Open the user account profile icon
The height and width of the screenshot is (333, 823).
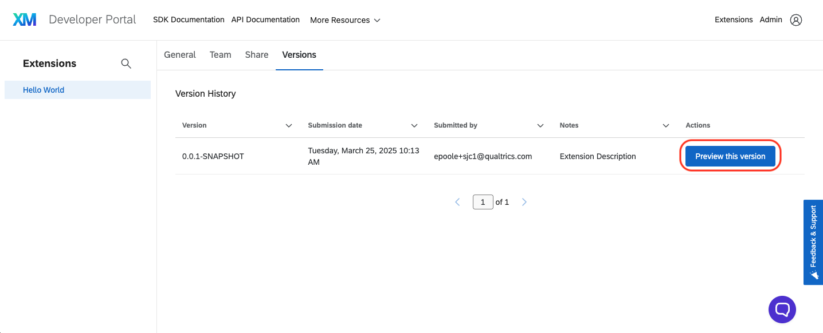(795, 20)
